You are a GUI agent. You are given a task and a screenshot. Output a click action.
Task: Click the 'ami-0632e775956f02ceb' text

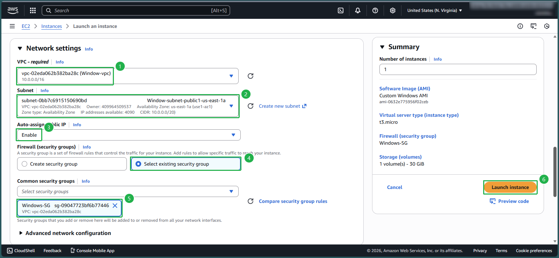click(404, 102)
